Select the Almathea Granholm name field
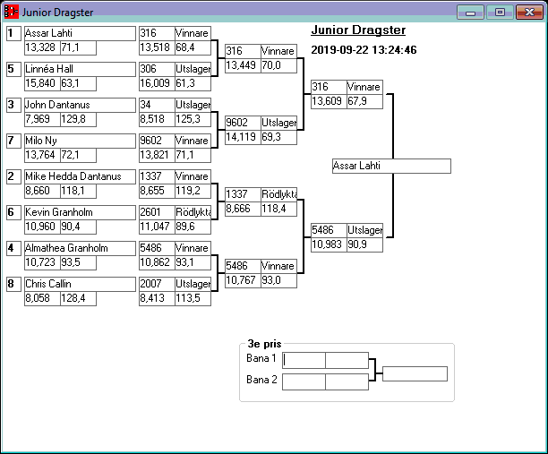The image size is (548, 454). point(79,248)
